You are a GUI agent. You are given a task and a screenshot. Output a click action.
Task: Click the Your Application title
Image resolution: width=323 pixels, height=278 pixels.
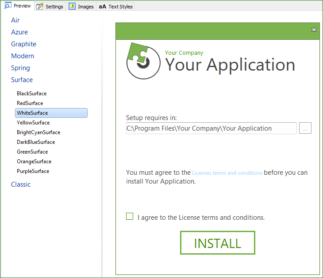coord(230,65)
